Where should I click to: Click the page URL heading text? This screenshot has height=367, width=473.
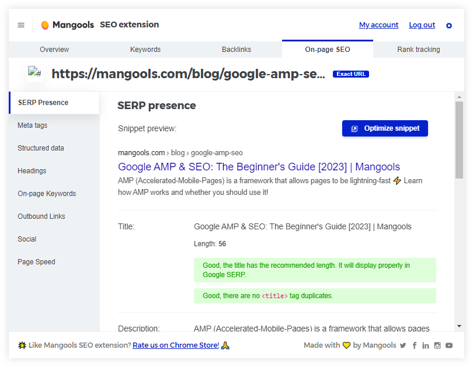pyautogui.click(x=189, y=74)
